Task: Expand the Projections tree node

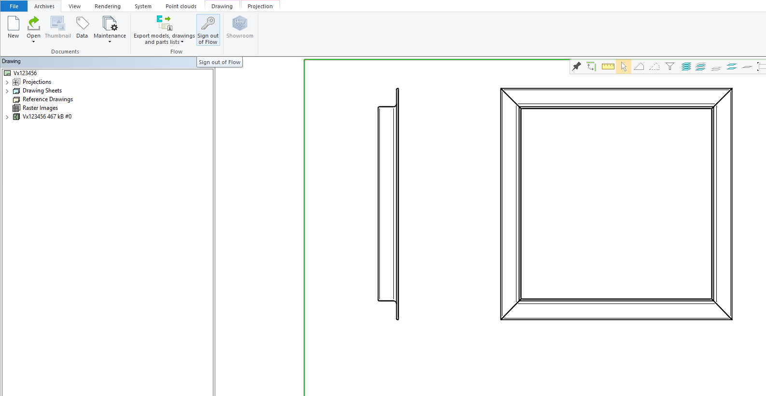Action: click(x=7, y=82)
